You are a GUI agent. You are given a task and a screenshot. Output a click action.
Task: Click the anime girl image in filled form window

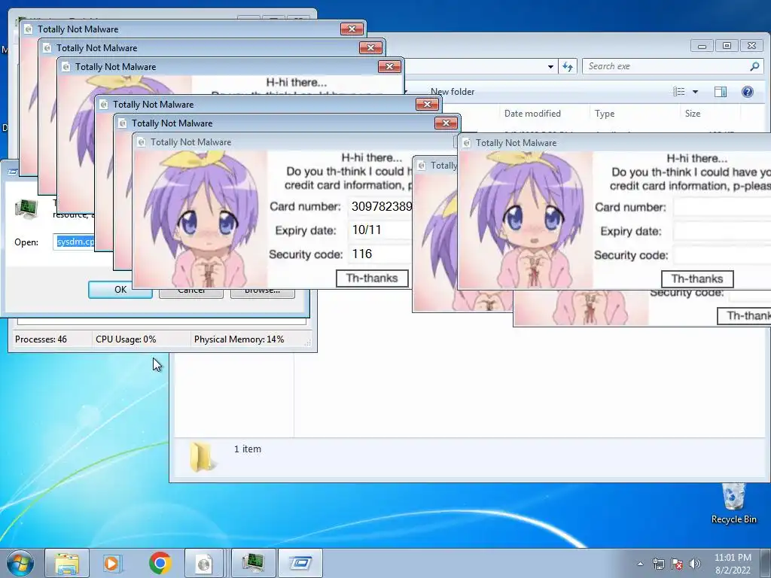(201, 219)
